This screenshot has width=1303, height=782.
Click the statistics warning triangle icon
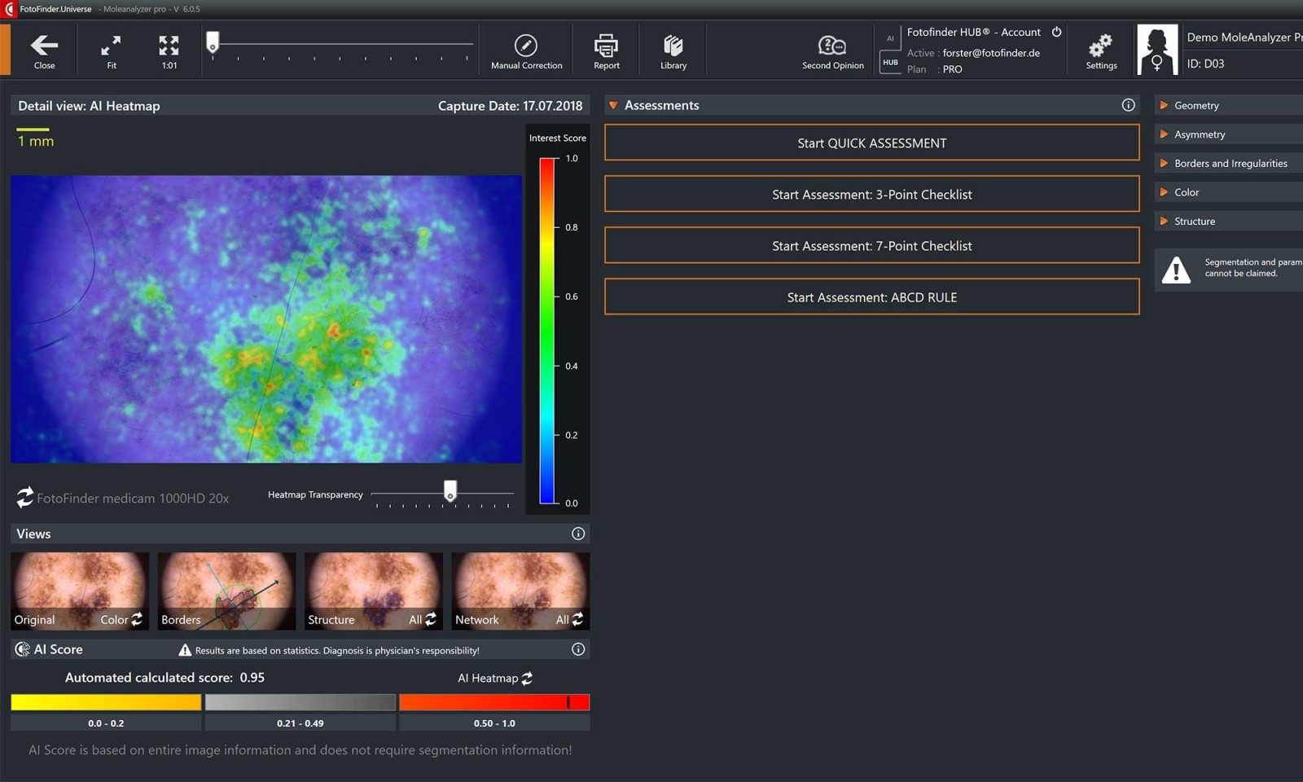(185, 650)
